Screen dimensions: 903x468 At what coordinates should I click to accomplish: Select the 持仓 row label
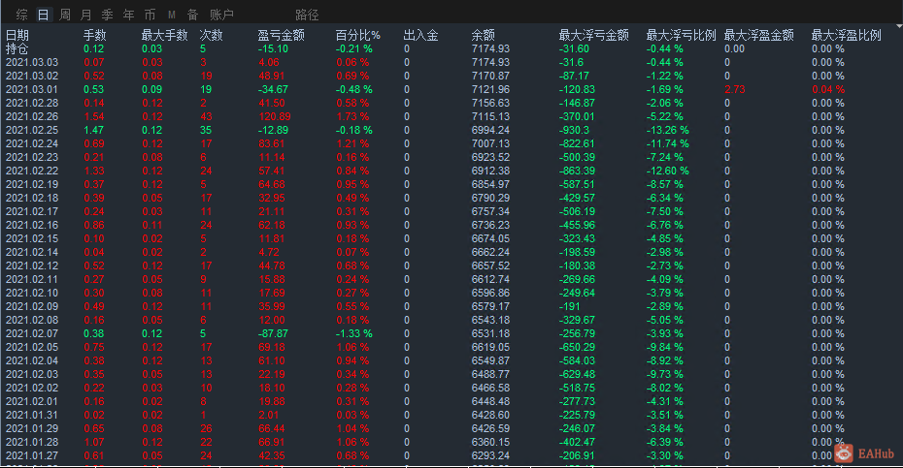17,48
